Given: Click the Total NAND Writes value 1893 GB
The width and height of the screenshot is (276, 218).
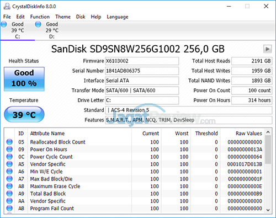Looking at the screenshot, I should coord(252,81).
